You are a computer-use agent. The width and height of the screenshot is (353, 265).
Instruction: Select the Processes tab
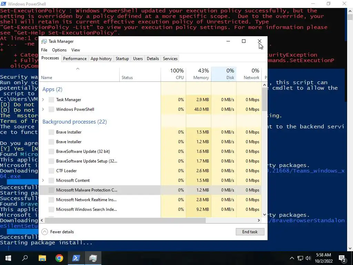50,58
